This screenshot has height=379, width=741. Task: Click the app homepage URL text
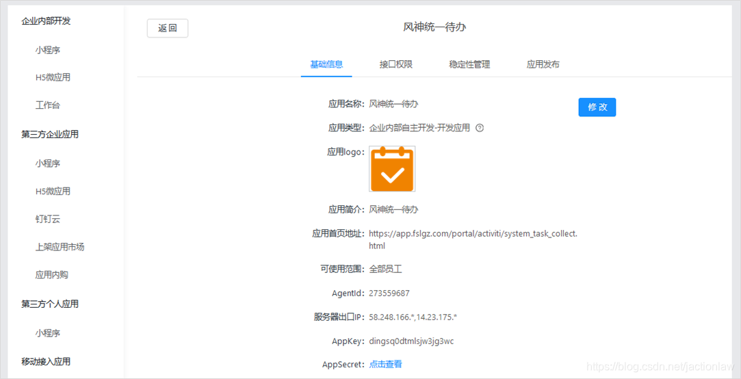coord(473,239)
